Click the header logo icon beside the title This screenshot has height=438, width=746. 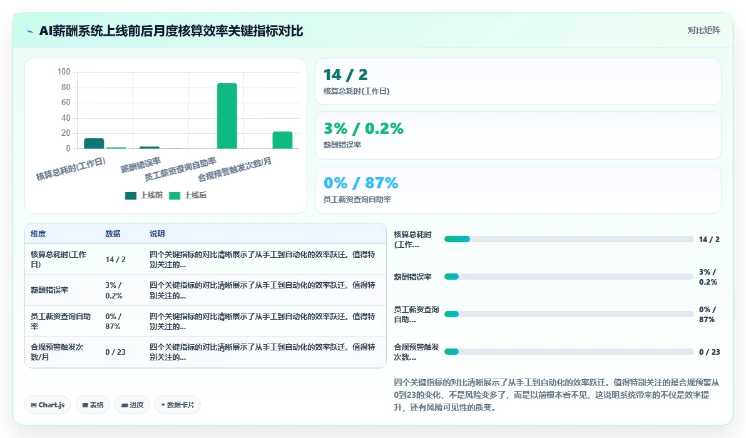[x=29, y=31]
